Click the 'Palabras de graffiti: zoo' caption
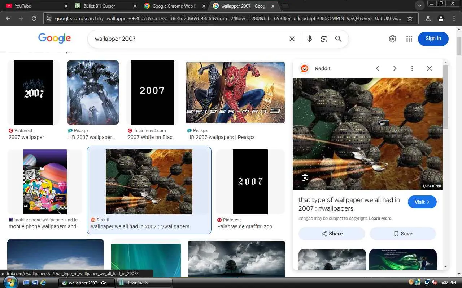This screenshot has width=462, height=288. pyautogui.click(x=245, y=226)
